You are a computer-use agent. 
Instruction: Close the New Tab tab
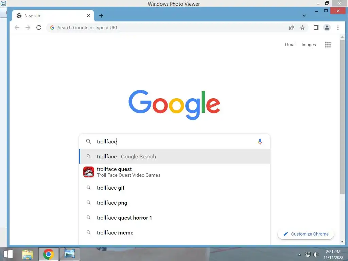click(x=88, y=16)
